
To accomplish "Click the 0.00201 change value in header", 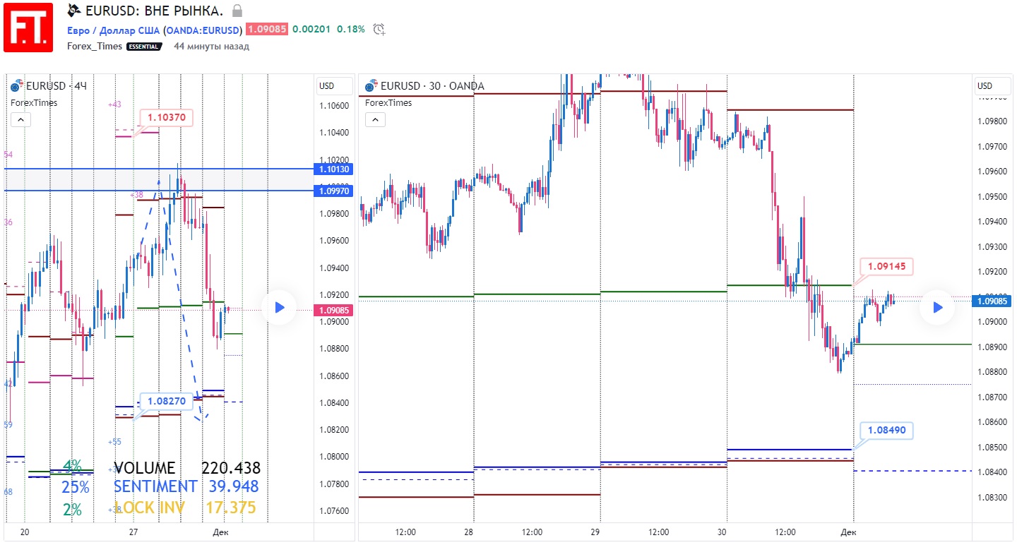I will coord(311,30).
